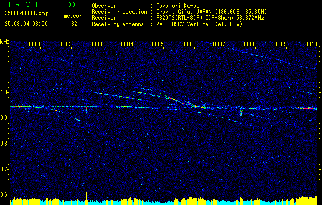322x205 pixels.
Task: Click the 0806 time marker
Action: (188, 44)
